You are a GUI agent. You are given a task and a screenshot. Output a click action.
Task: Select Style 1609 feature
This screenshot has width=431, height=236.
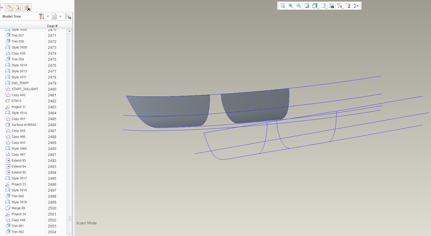pyautogui.click(x=19, y=47)
